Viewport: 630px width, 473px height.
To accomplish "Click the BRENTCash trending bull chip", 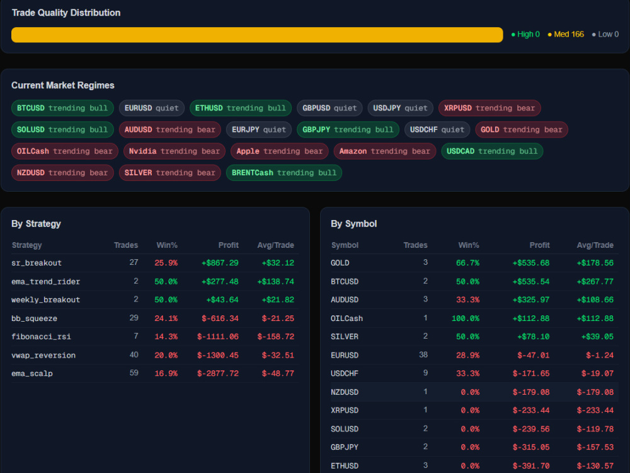I will (284, 173).
